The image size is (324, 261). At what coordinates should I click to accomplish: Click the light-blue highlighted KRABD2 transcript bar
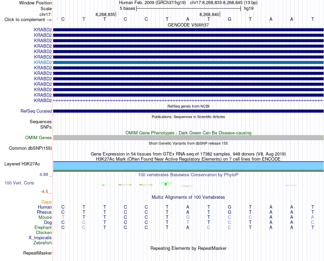(188, 63)
